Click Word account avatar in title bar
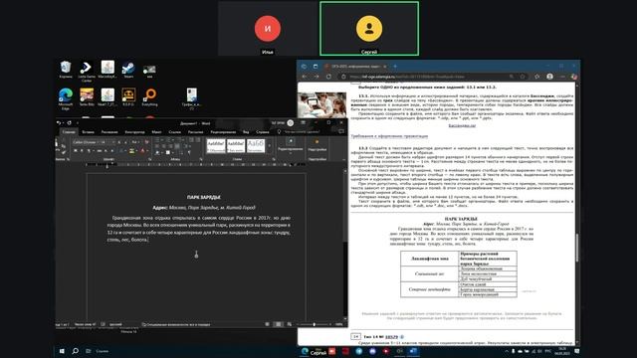Viewport: 637px width, 358px height. (290, 123)
